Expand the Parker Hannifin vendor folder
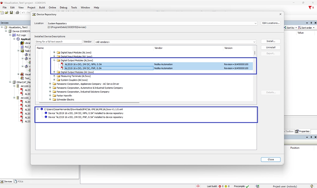 [x=50, y=96]
